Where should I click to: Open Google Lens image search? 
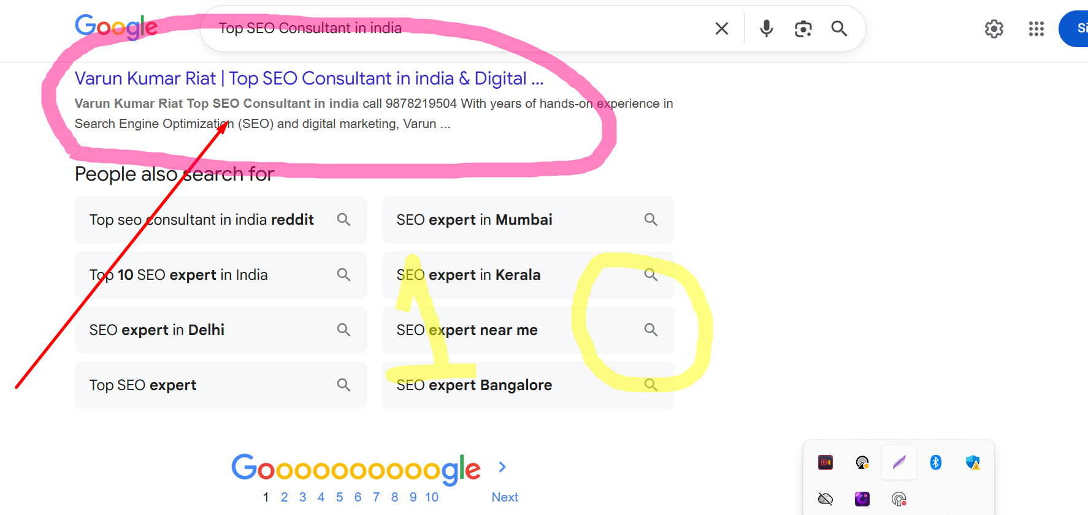pos(803,28)
